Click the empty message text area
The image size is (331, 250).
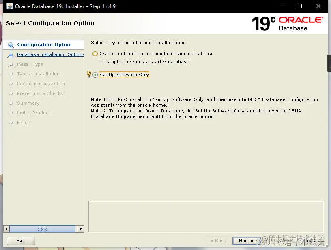coord(206,216)
